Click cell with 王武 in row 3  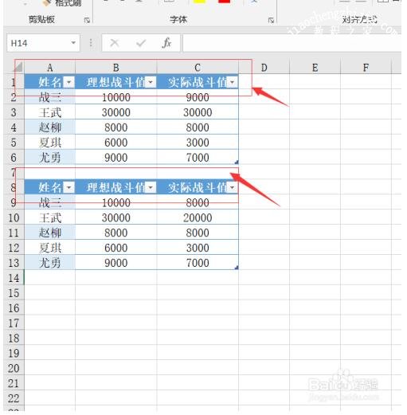coord(49,112)
